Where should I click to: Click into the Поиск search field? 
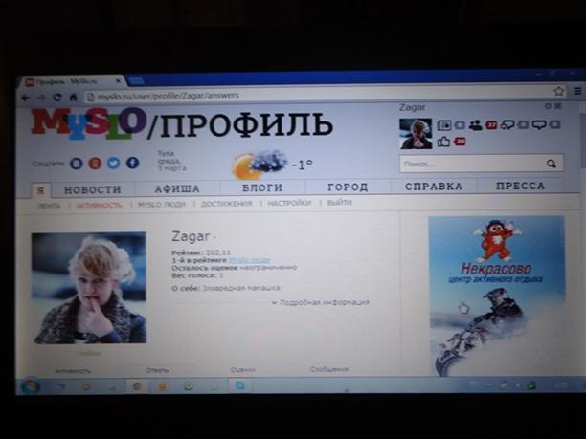click(469, 165)
